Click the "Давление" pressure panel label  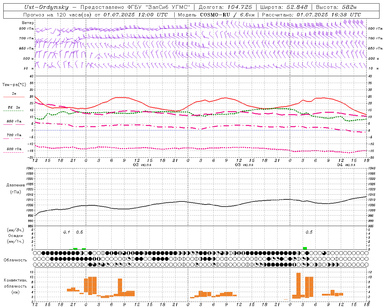[x=16, y=185]
